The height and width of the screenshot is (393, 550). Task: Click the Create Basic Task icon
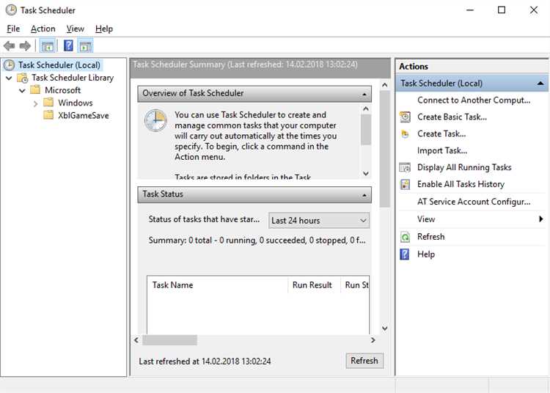click(x=405, y=117)
